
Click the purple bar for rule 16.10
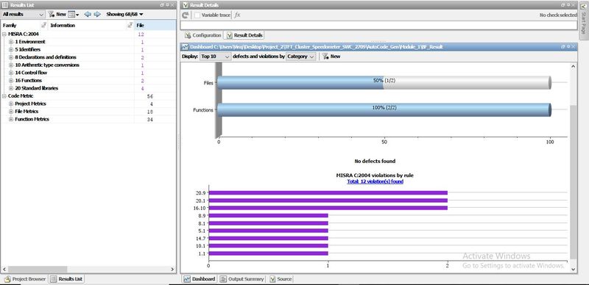pyautogui.click(x=328, y=208)
